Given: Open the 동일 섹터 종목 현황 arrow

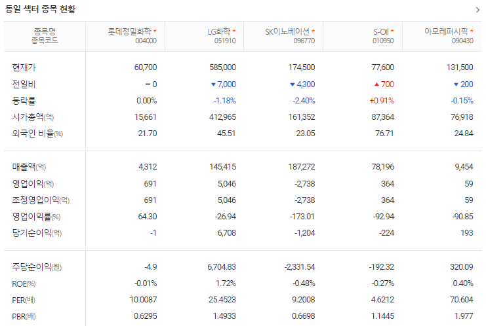Looking at the screenshot, I should point(477,10).
